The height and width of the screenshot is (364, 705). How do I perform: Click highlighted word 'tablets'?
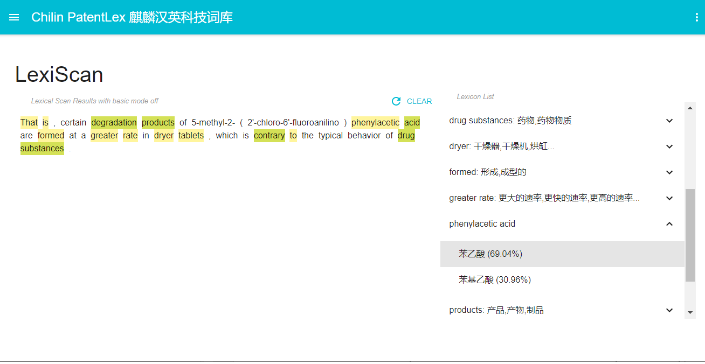click(191, 136)
